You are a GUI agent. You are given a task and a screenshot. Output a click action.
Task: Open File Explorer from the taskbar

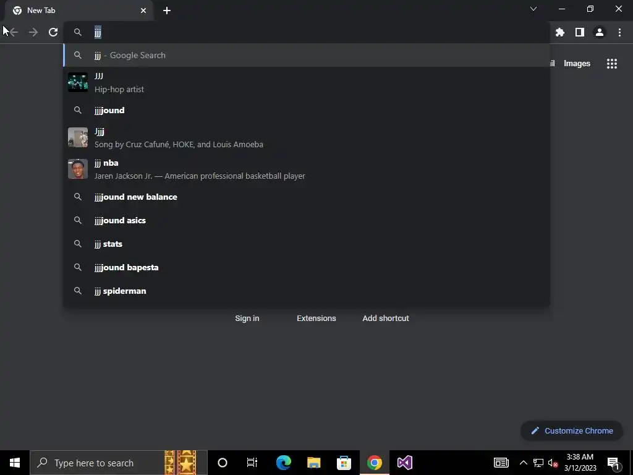click(x=313, y=463)
